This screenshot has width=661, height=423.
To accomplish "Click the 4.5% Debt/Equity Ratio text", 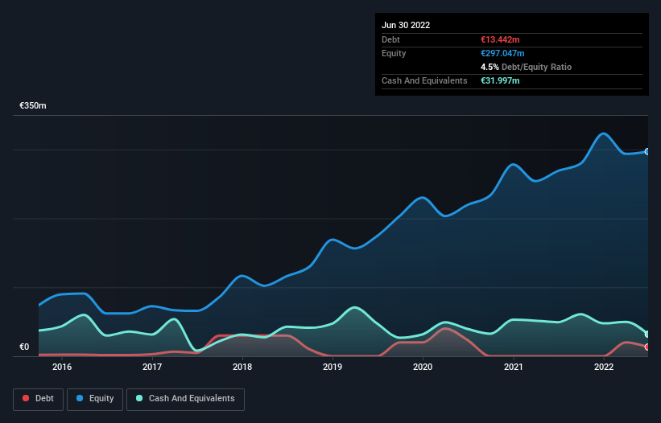I will click(526, 67).
